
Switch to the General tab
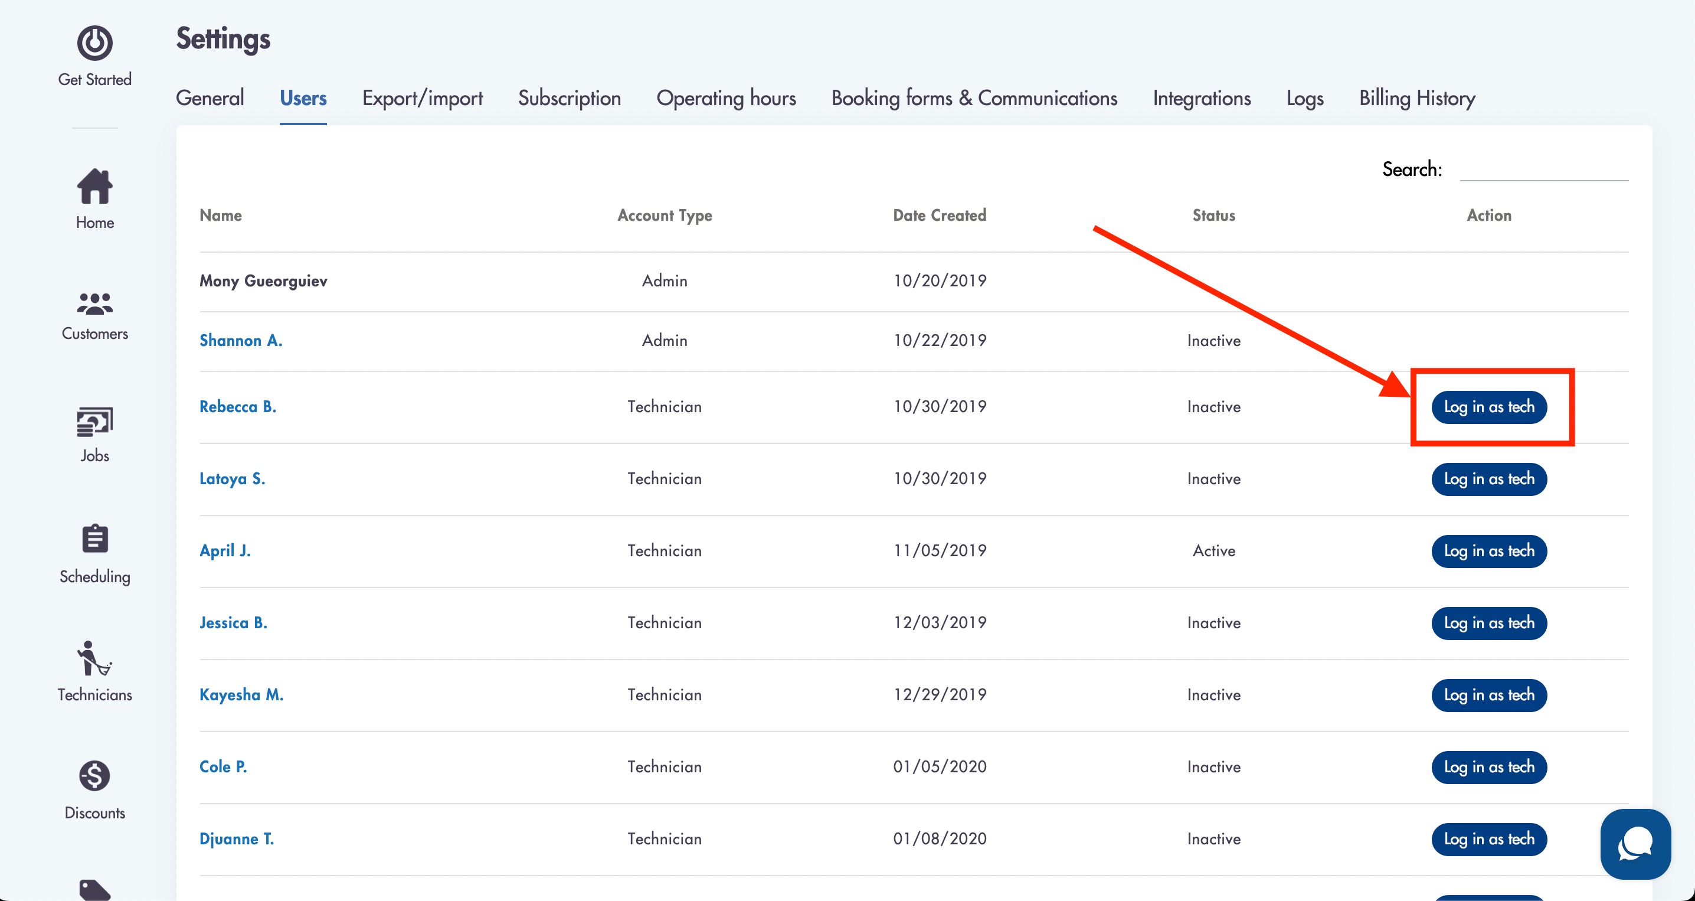210,98
